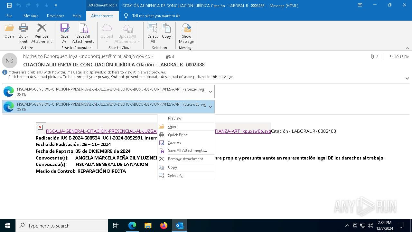Click the volume icon in system tray

(x=370, y=226)
